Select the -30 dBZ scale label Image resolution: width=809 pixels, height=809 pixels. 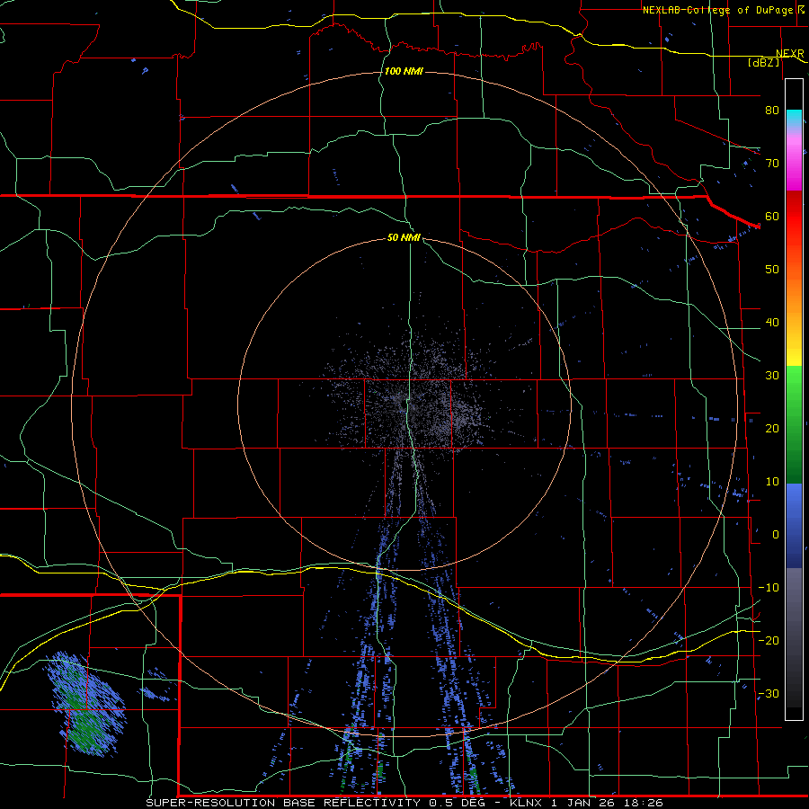click(769, 693)
